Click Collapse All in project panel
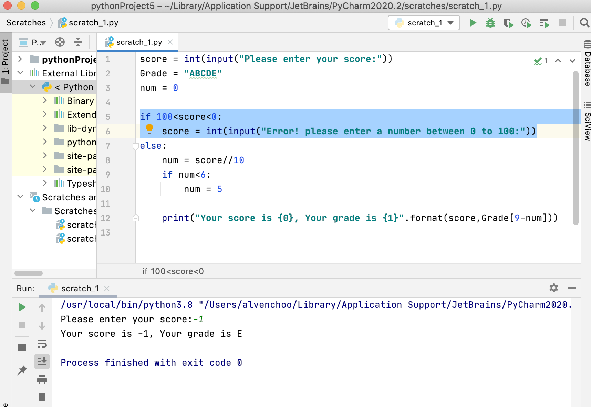The image size is (591, 407). point(78,42)
